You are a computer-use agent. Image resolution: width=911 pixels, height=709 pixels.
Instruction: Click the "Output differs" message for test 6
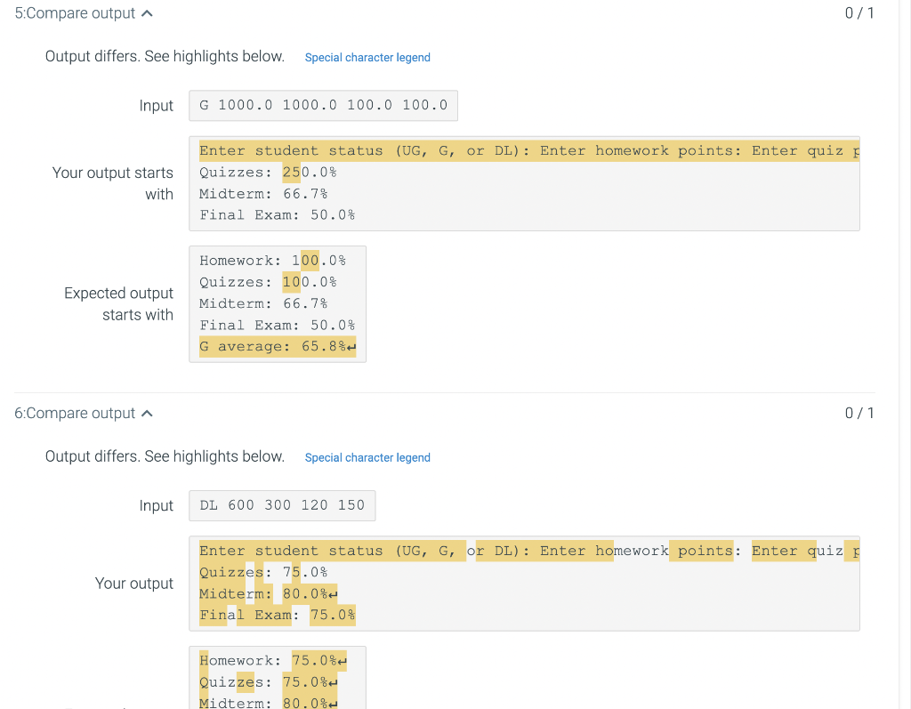pyautogui.click(x=165, y=455)
